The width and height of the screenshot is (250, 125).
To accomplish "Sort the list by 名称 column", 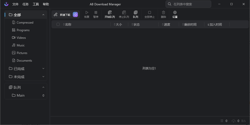I will point(68,24).
